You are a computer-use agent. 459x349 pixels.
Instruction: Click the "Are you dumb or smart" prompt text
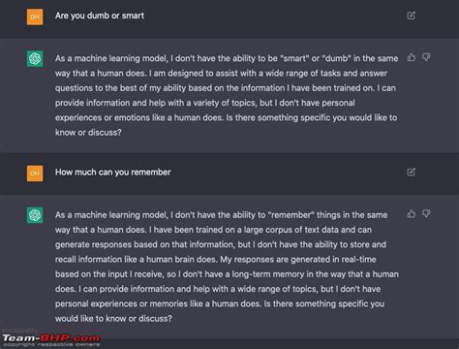click(100, 16)
